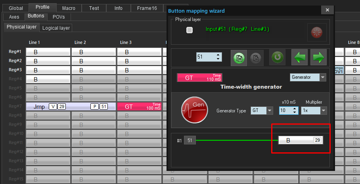Viewport: 360px width, 184px height.
Task: Close the Button mapping wizard
Action: click(x=327, y=10)
